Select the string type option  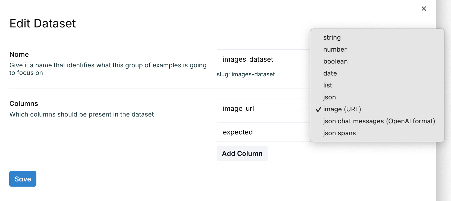tap(377, 37)
